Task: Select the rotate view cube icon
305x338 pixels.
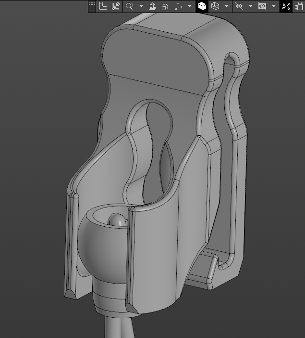Action: 165,6
